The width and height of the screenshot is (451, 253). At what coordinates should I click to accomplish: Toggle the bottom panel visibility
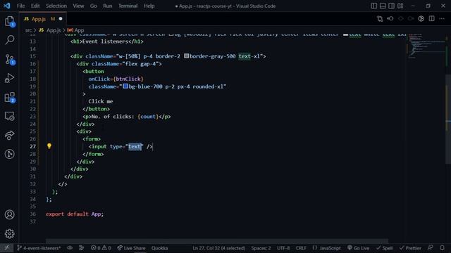pos(383,6)
